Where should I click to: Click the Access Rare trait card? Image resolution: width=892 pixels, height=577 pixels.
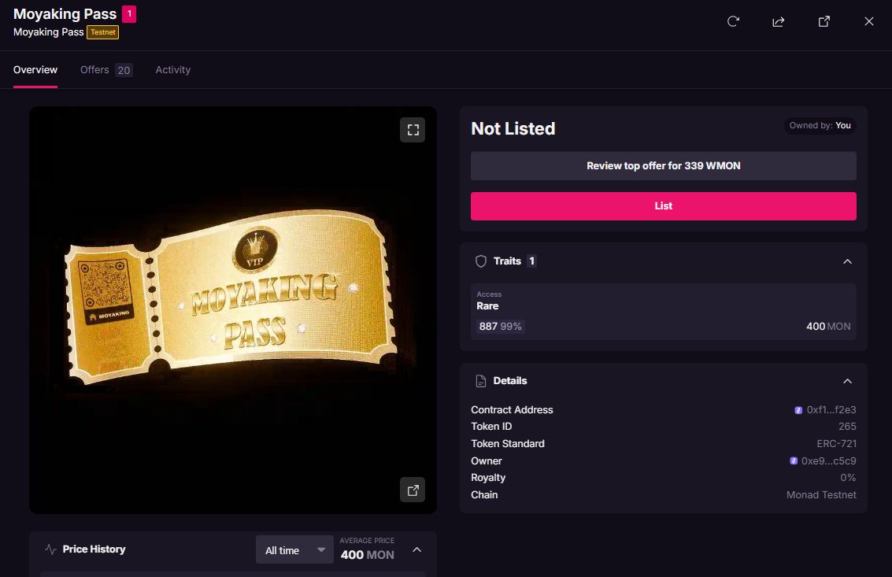(664, 311)
